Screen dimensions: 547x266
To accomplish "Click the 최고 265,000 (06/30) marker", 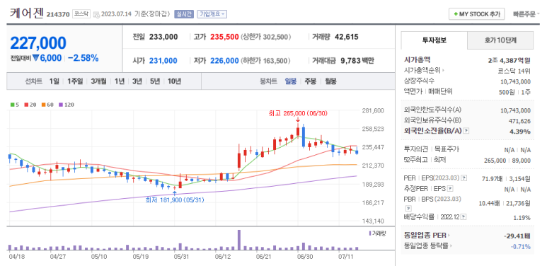I will pos(298,113).
